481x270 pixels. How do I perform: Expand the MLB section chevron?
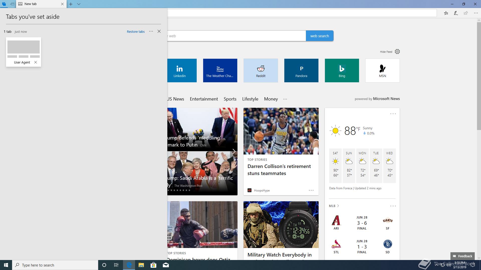338,206
